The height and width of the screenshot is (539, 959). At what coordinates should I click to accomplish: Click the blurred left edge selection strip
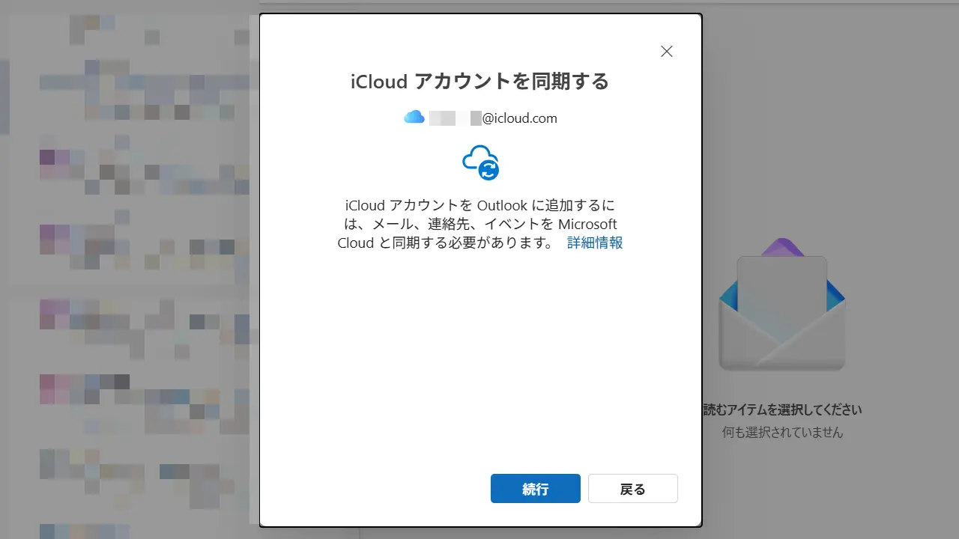tap(4, 97)
